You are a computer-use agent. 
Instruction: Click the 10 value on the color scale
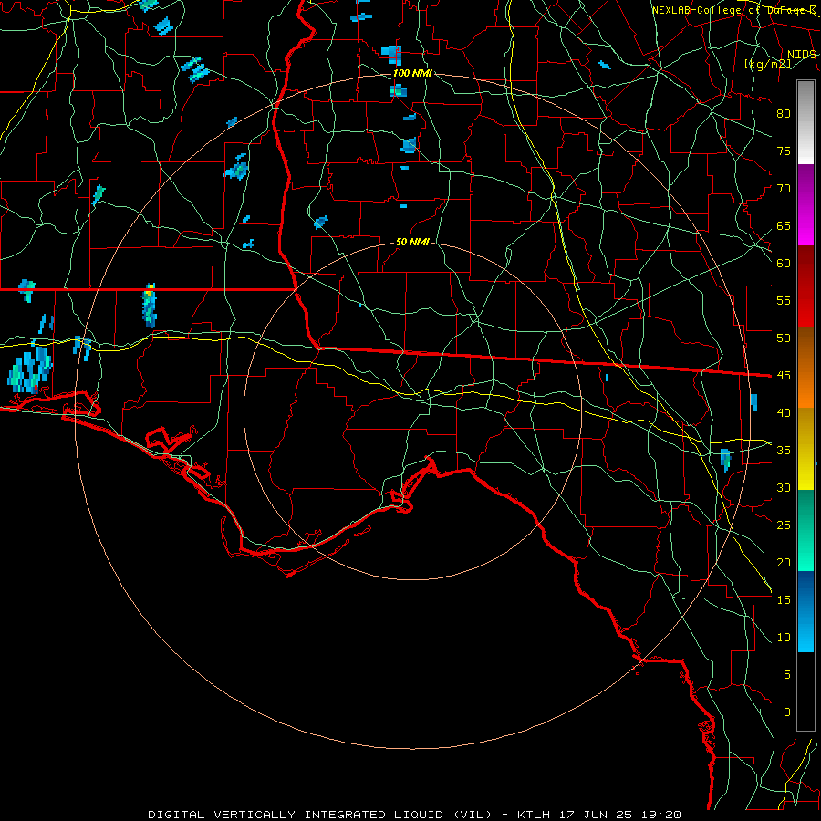click(784, 638)
